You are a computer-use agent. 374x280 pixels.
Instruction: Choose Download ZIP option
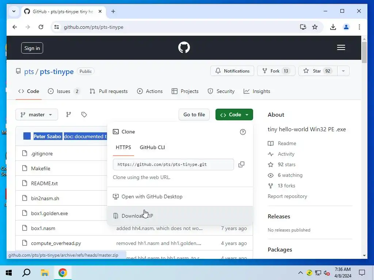coord(180,216)
